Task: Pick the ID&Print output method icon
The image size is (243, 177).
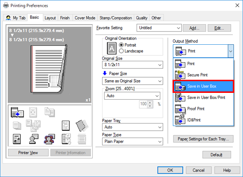Action: (180, 120)
